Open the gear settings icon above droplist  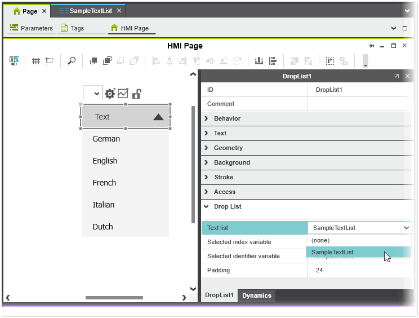click(x=110, y=94)
